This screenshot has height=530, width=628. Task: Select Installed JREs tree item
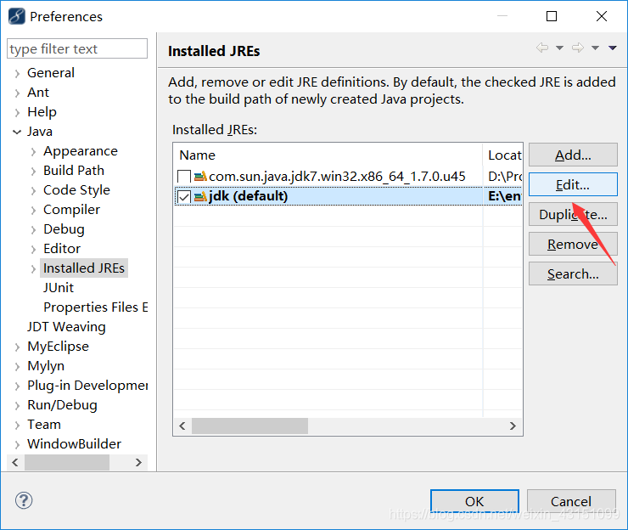click(84, 268)
